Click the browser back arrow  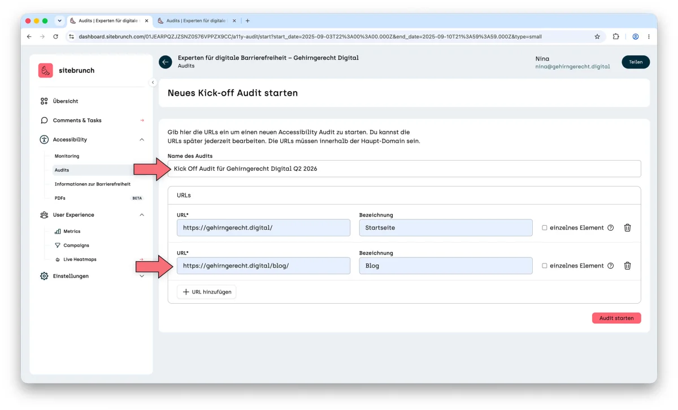click(x=29, y=36)
